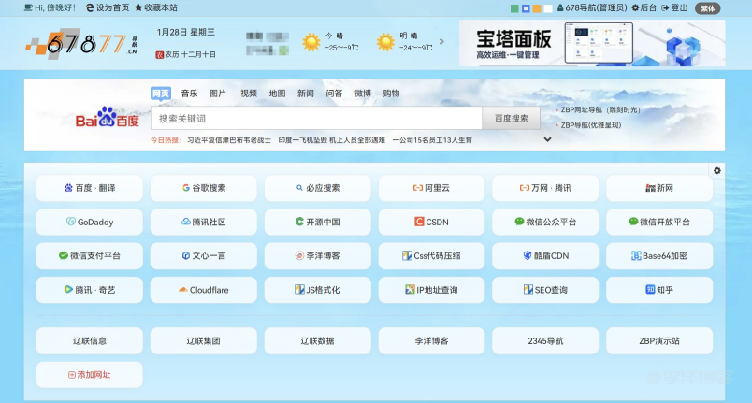Select the 新闻 search tab
The width and height of the screenshot is (752, 403).
[306, 94]
